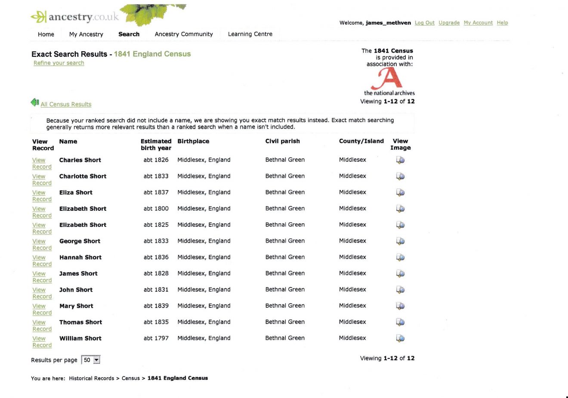
Task: Open the census image for Thomas Short
Action: [400, 322]
